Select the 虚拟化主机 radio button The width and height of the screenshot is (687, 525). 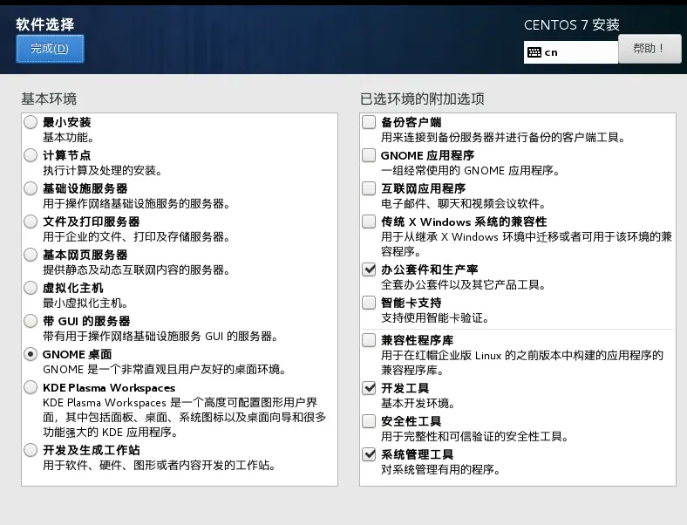click(31, 288)
